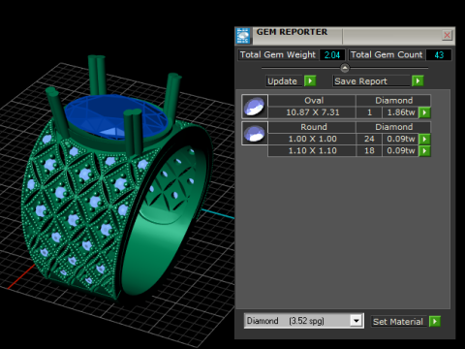The height and width of the screenshot is (349, 465).
Task: Collapse panel using the round arrow handle
Action: tap(345, 68)
